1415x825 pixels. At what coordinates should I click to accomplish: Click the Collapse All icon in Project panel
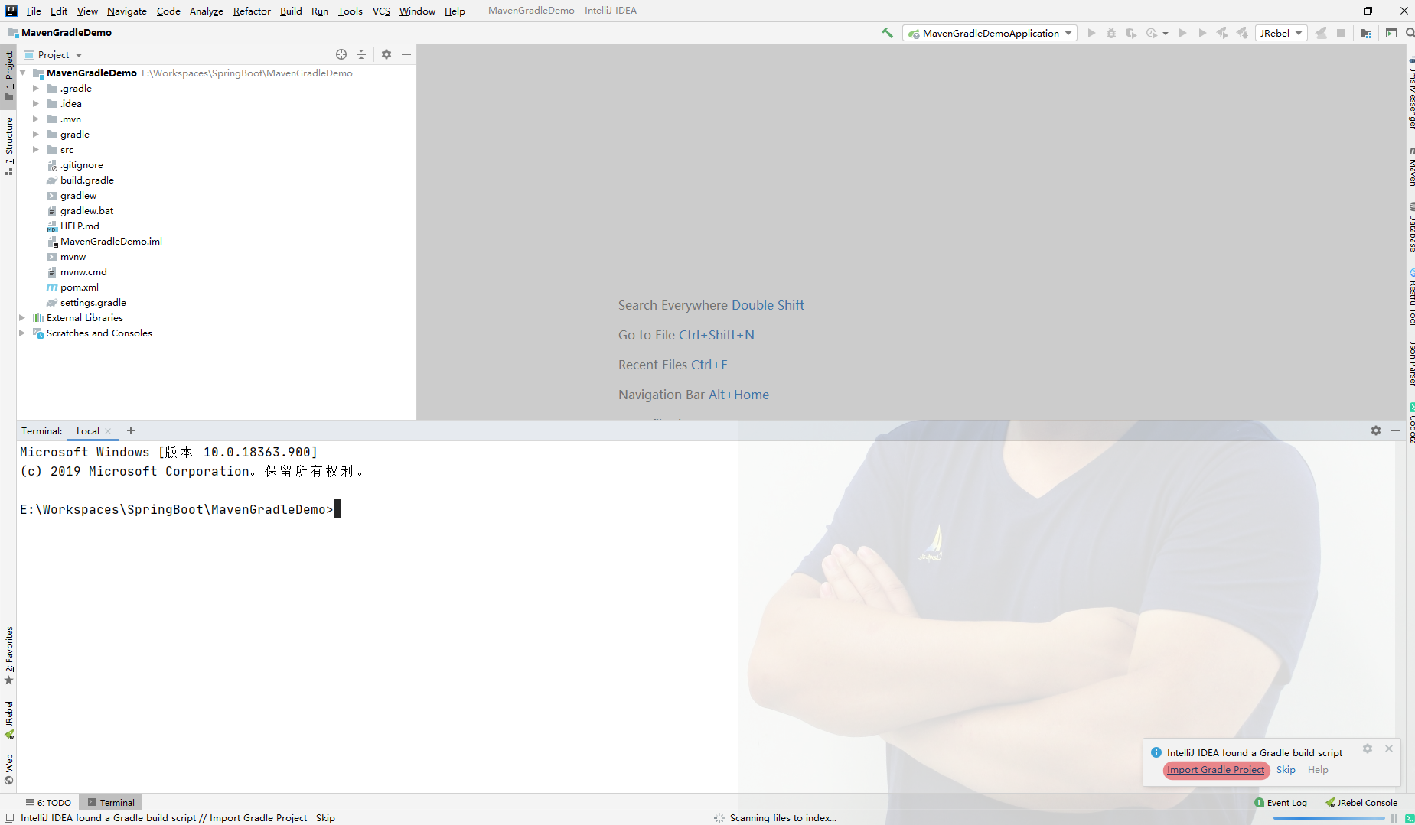(x=361, y=54)
